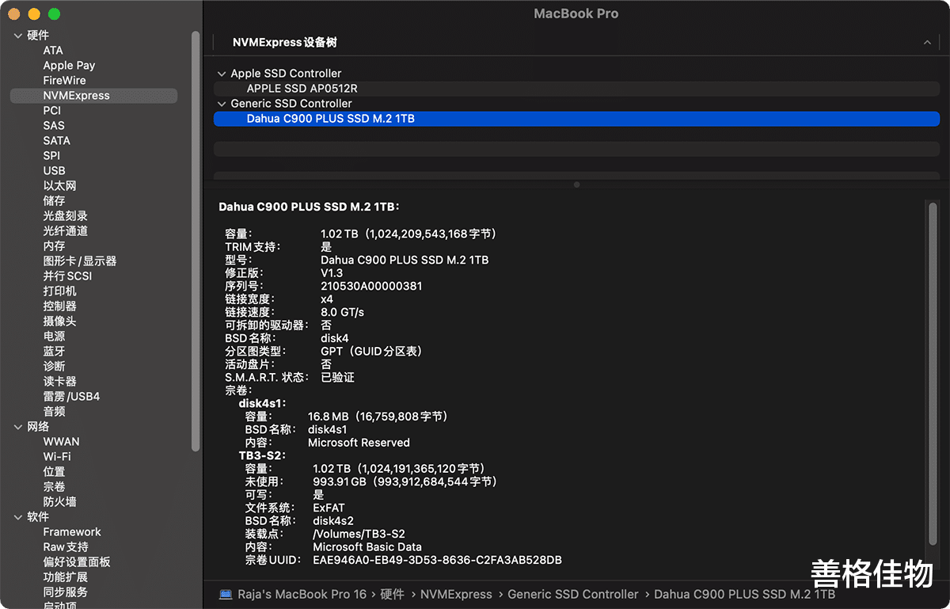
Task: Click Generic SSD Controller in the breadcrumb
Action: 573,594
